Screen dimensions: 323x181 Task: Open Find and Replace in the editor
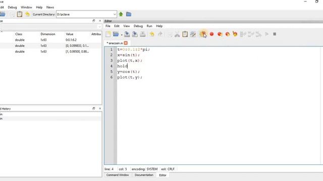(193, 34)
